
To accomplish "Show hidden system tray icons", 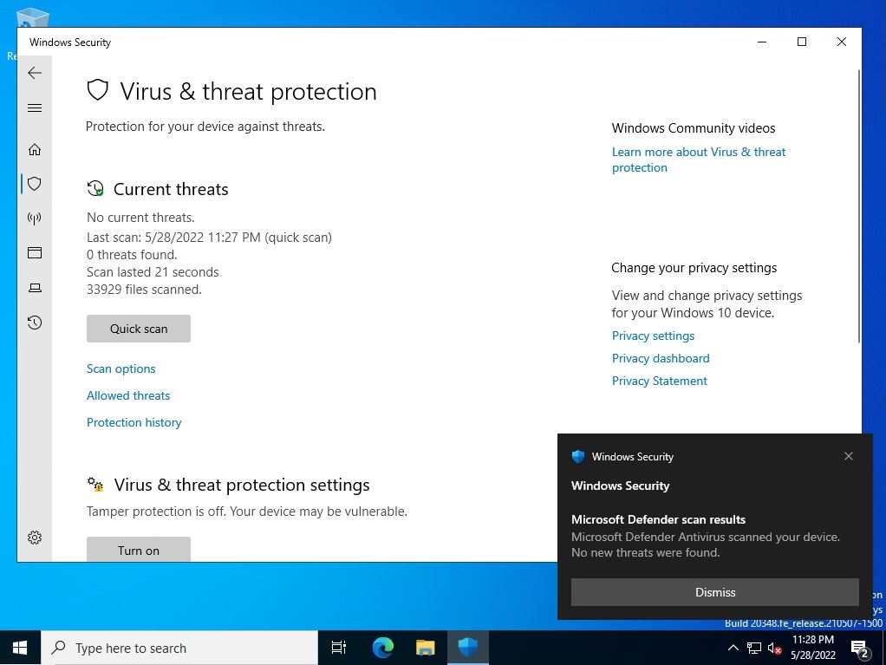I will (733, 648).
